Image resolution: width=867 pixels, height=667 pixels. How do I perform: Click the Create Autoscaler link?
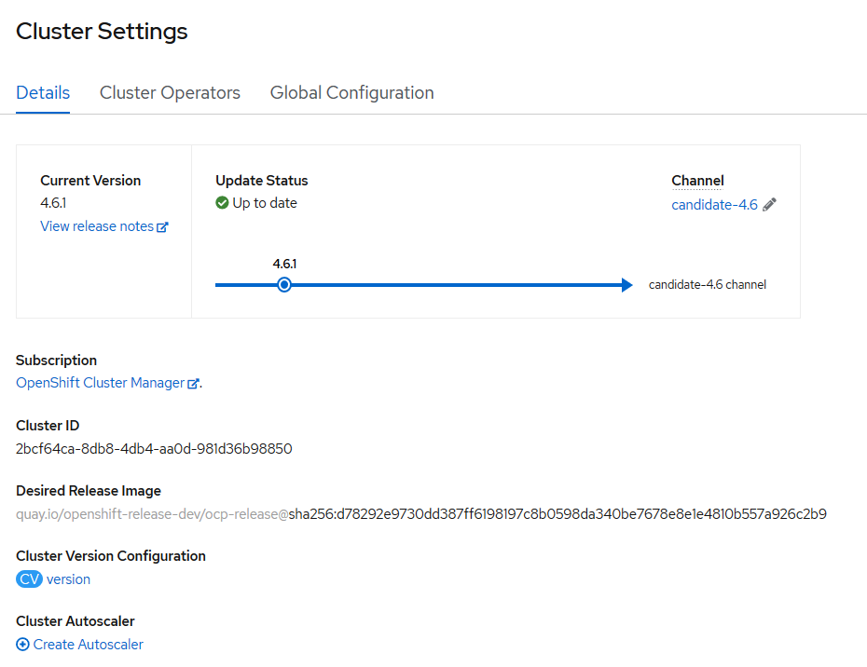point(88,645)
